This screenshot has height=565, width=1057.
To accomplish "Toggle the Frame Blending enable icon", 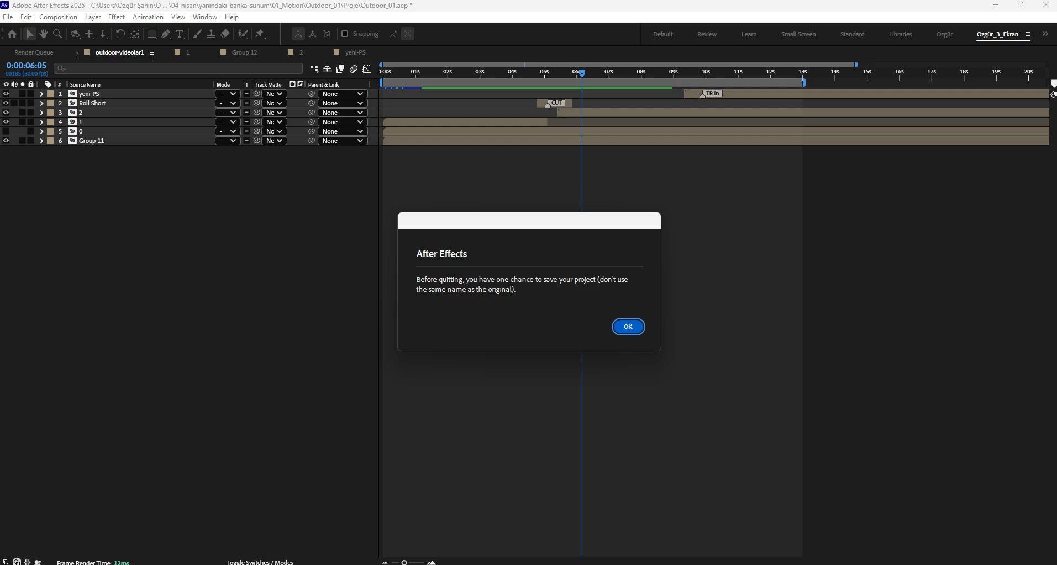I will click(x=340, y=69).
